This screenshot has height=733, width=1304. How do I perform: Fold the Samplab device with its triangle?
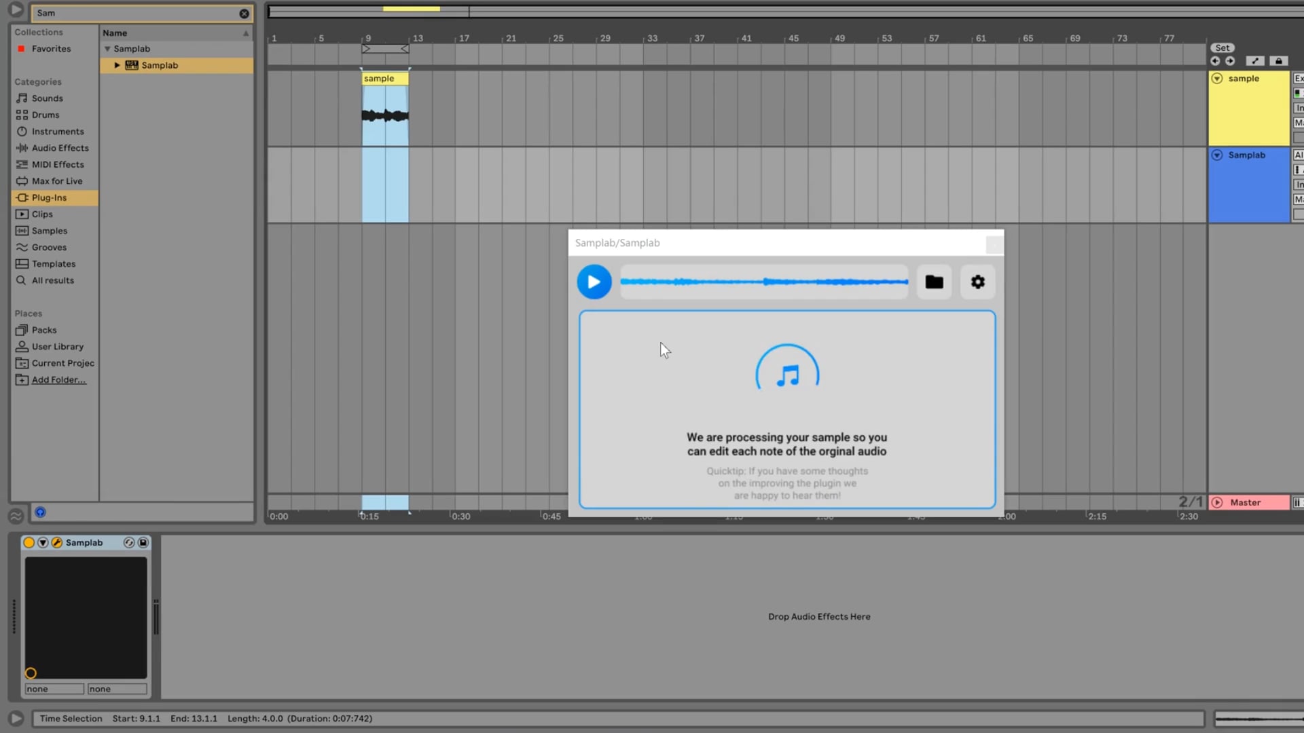tap(43, 542)
